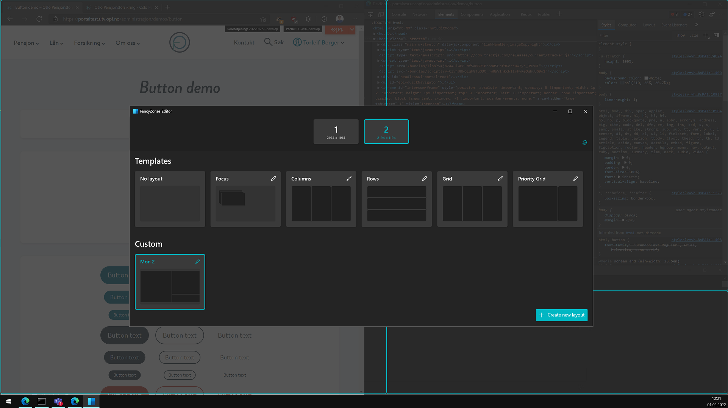728x408 pixels.
Task: Open FancyZones Editor settings gear
Action: [x=585, y=143]
